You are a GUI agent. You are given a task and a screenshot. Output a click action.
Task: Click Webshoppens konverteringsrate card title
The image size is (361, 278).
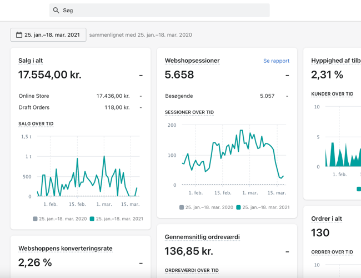click(66, 249)
